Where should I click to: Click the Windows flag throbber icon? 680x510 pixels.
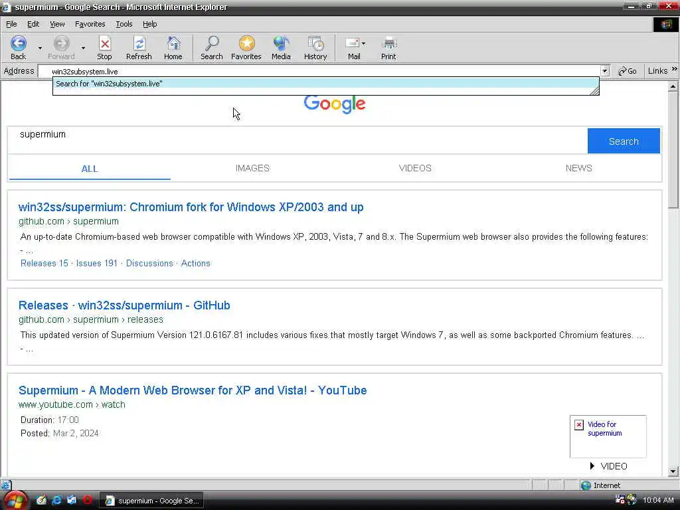(666, 25)
